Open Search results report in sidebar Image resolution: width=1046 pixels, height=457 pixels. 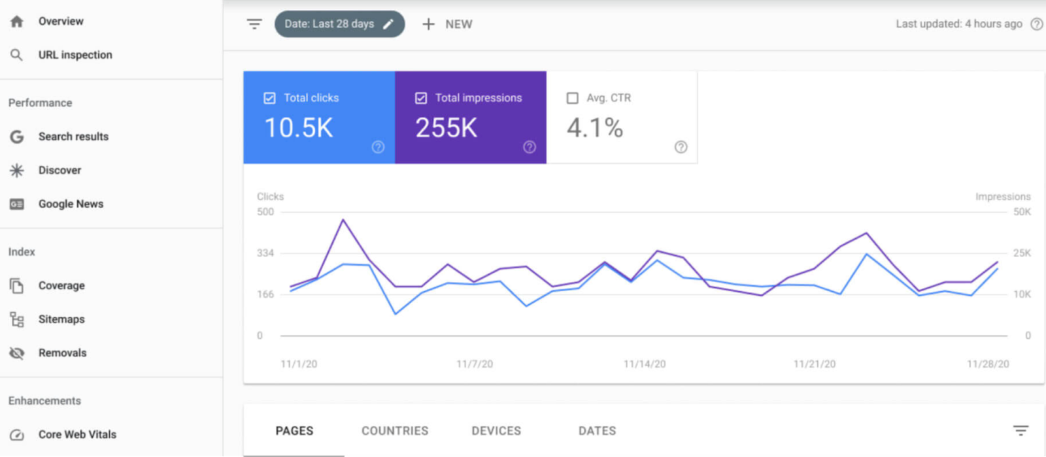click(73, 136)
